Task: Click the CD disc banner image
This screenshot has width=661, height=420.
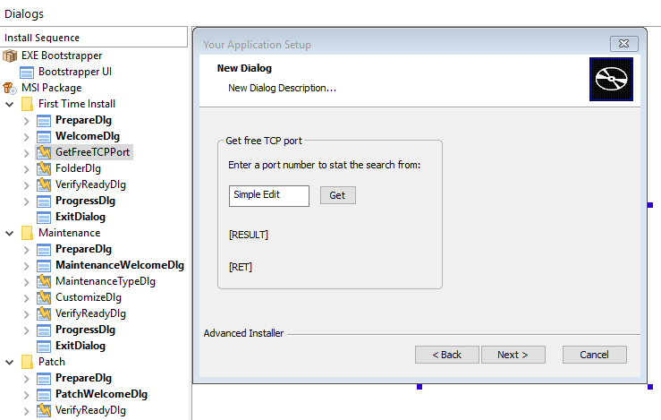Action: (611, 79)
